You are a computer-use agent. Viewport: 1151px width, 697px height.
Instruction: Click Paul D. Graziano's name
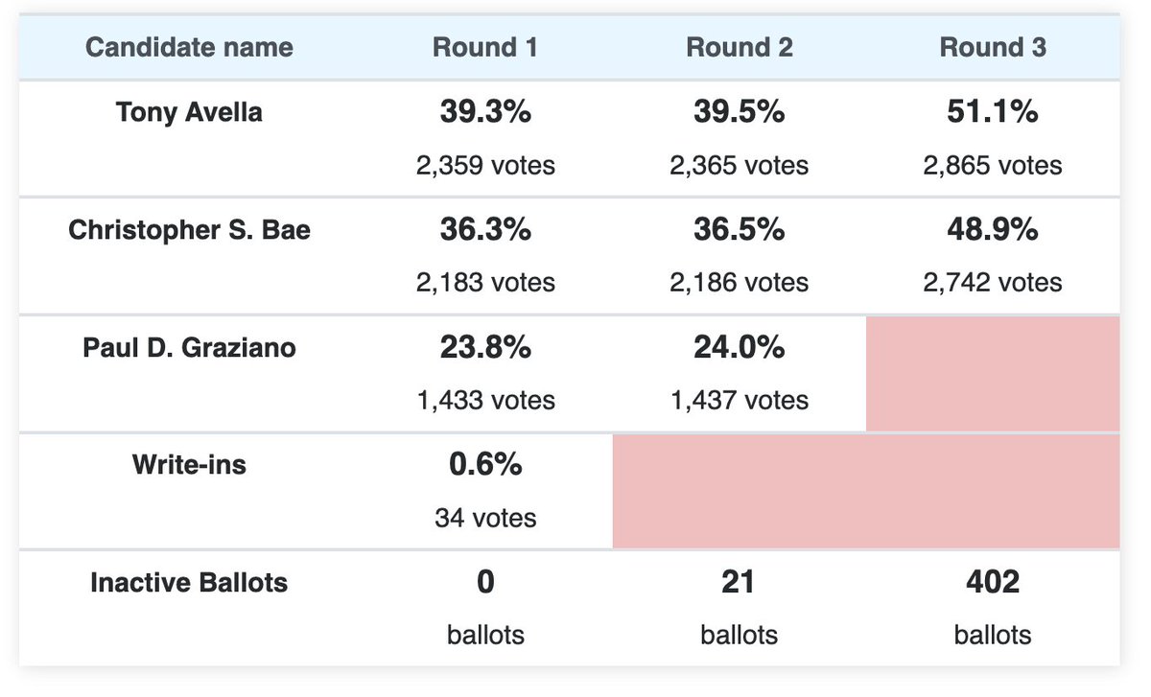click(x=189, y=348)
